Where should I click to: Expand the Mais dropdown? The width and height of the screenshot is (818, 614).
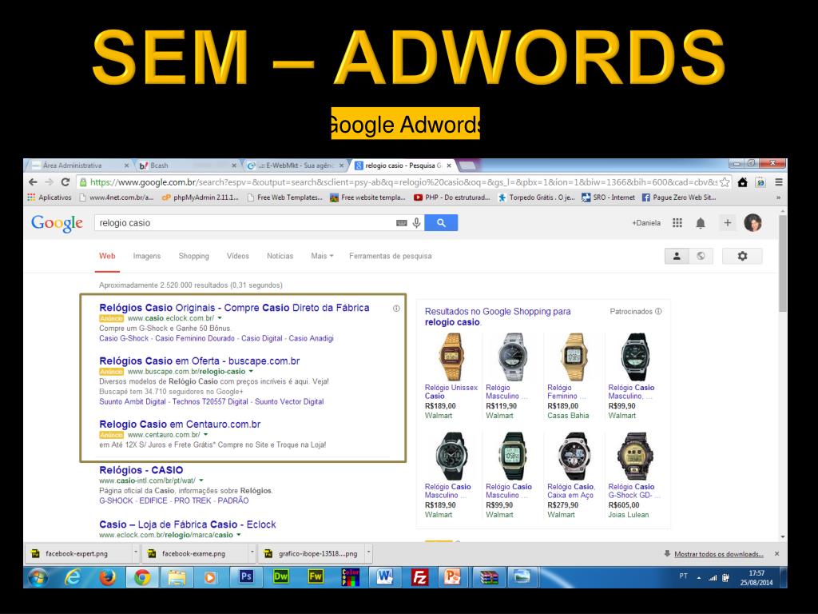tap(322, 256)
